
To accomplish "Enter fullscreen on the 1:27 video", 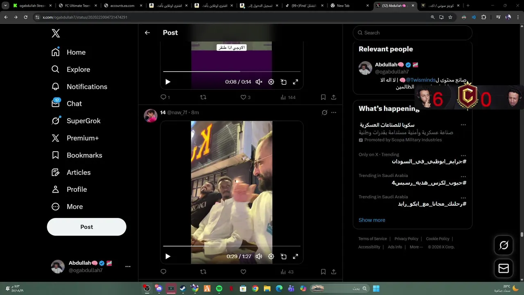I will point(296,256).
